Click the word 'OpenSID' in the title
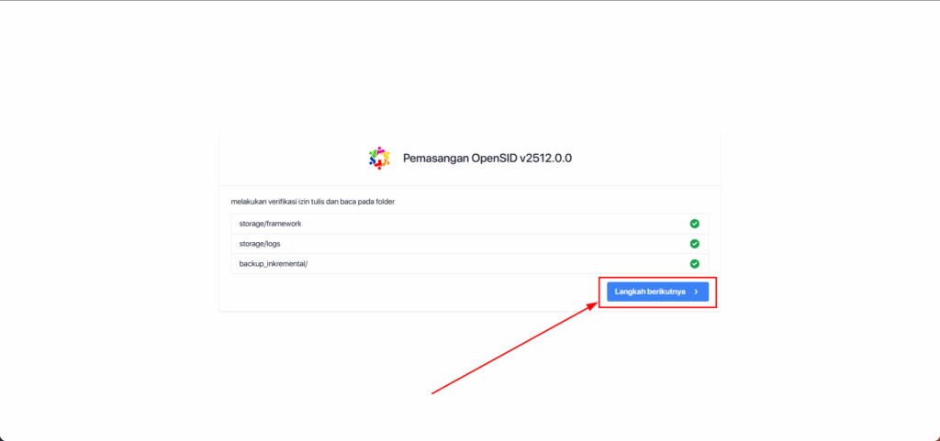 point(494,158)
